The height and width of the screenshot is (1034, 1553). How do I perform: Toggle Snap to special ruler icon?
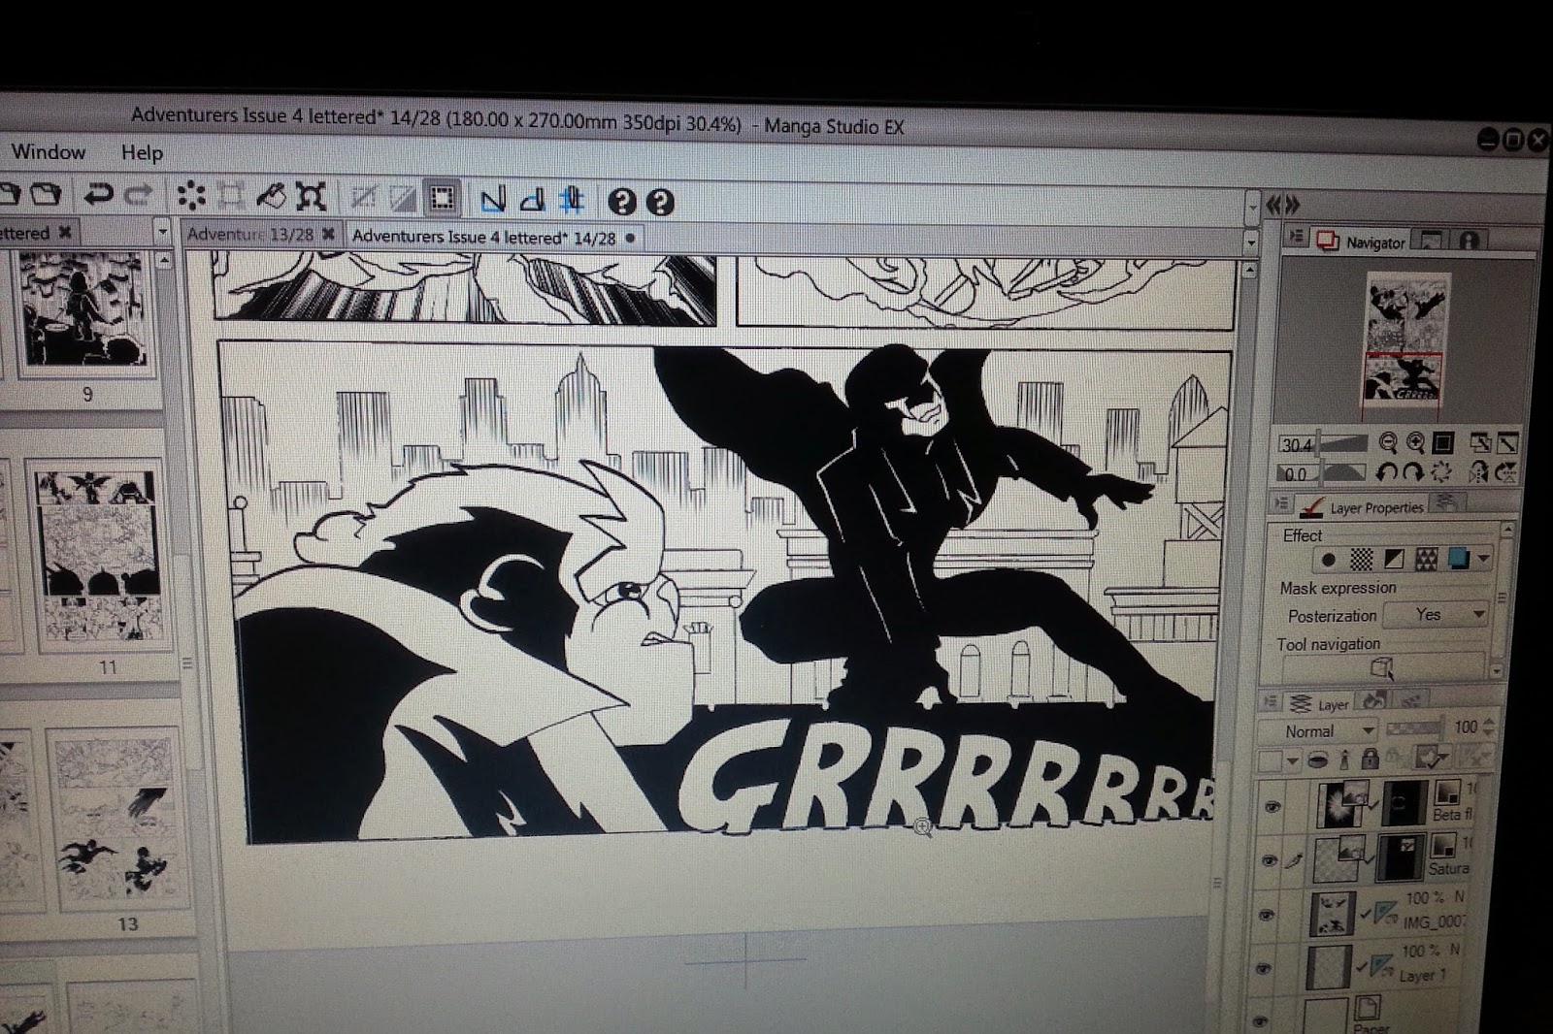(532, 201)
